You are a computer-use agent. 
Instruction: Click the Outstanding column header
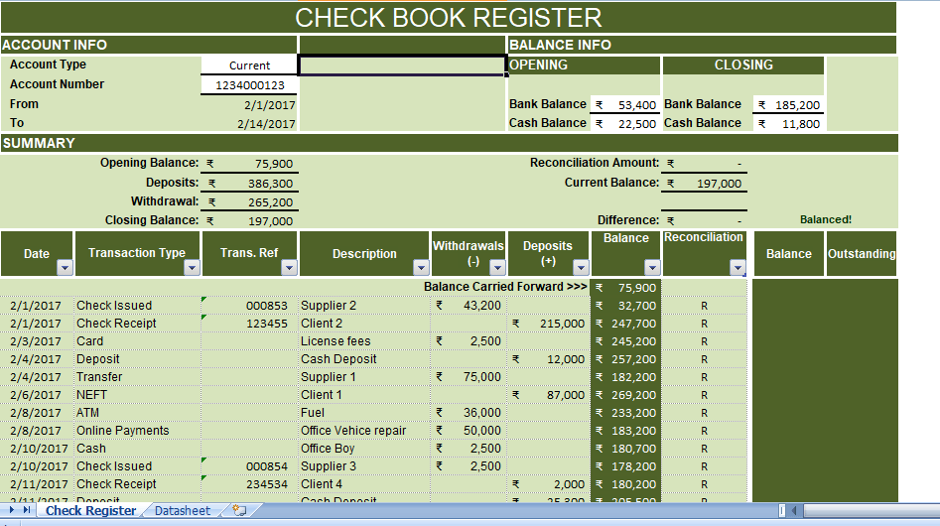pyautogui.click(x=862, y=253)
